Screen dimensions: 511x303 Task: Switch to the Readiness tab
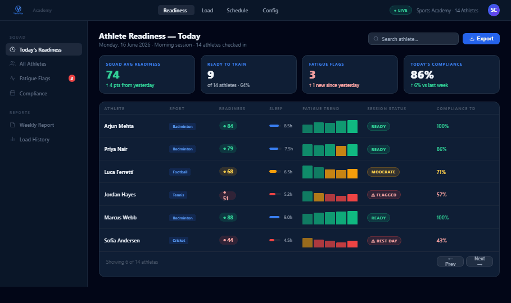176,11
